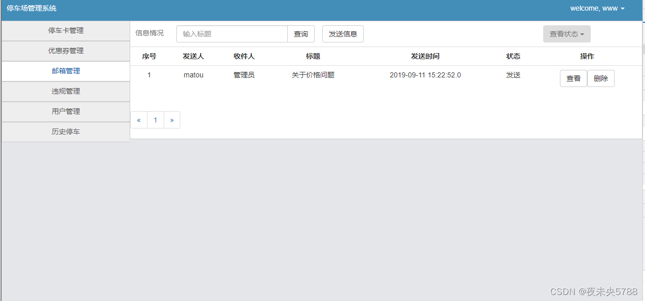The width and height of the screenshot is (645, 301).
Task: Click the 输入标题 search field
Action: pyautogui.click(x=232, y=34)
